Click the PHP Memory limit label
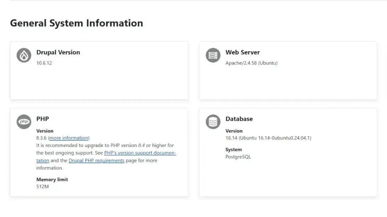Viewport: 387px width, 217px height. pyautogui.click(x=52, y=179)
